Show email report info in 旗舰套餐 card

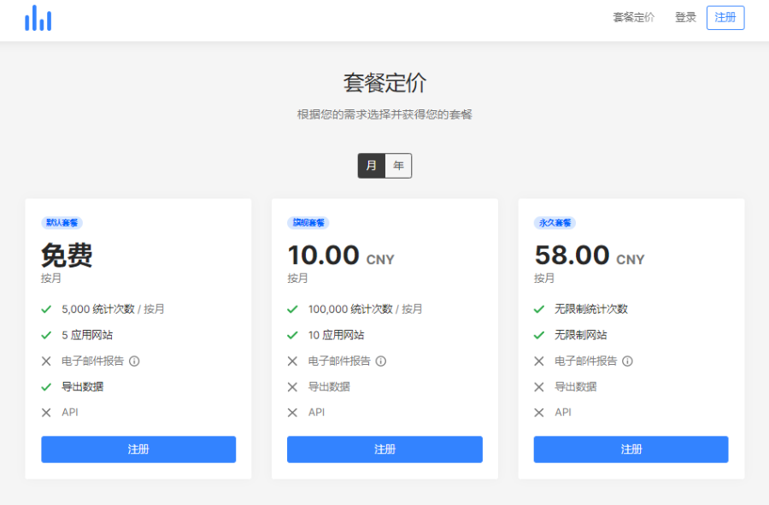point(381,361)
